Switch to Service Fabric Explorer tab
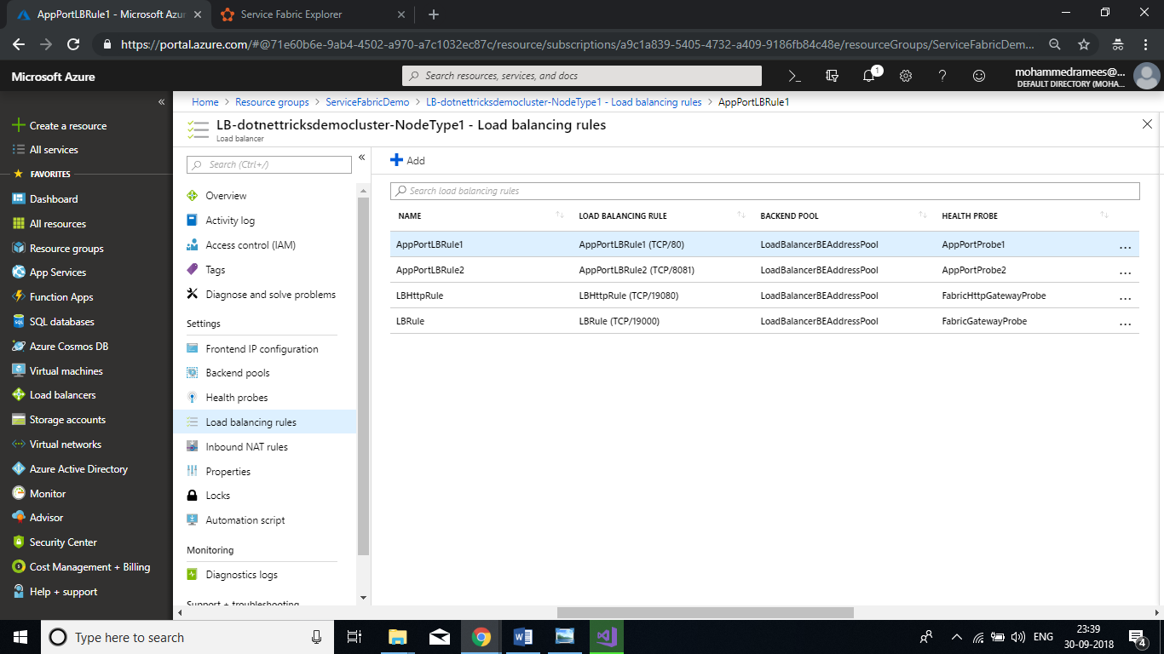Screen dimensions: 1164x654 291,14
